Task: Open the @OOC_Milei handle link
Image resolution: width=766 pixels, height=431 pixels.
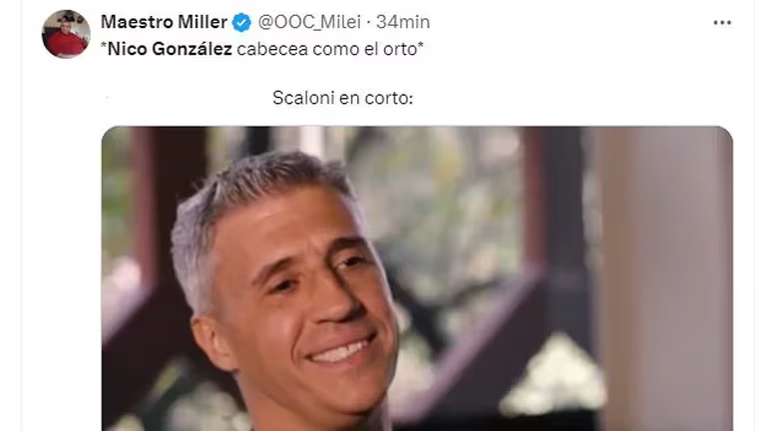Action: 309,22
